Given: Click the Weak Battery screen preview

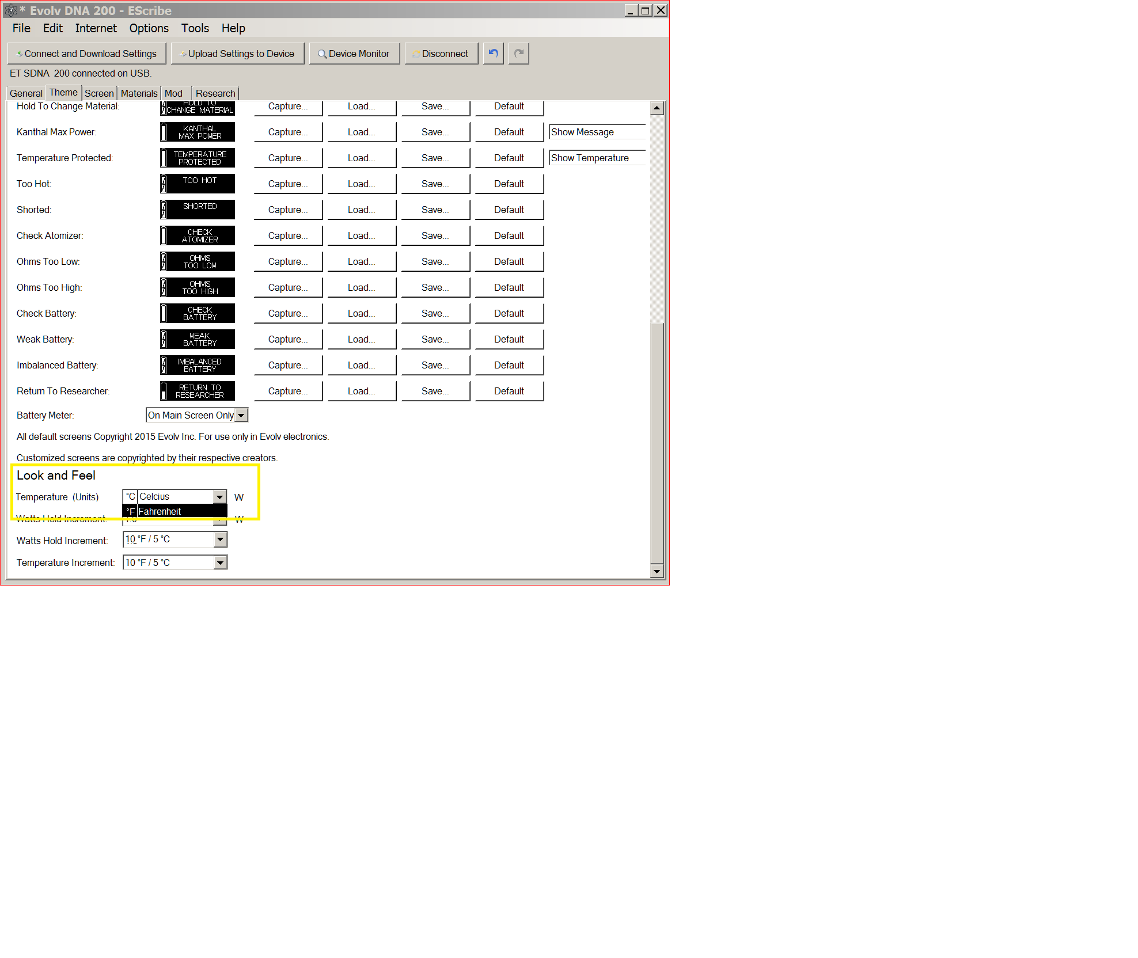Looking at the screenshot, I should [x=198, y=339].
